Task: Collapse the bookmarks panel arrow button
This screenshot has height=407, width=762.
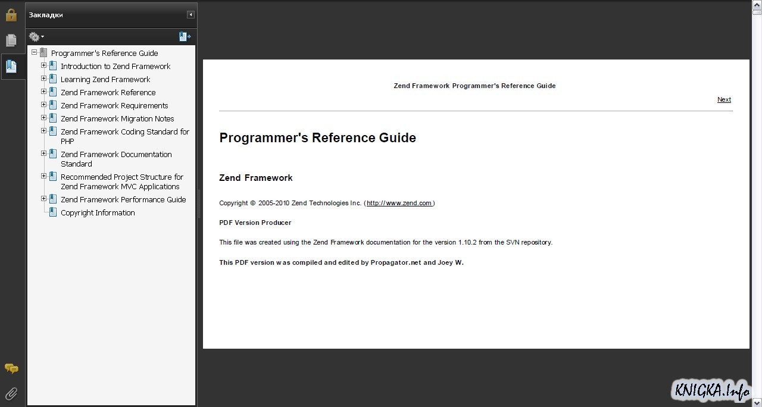Action: (x=190, y=15)
